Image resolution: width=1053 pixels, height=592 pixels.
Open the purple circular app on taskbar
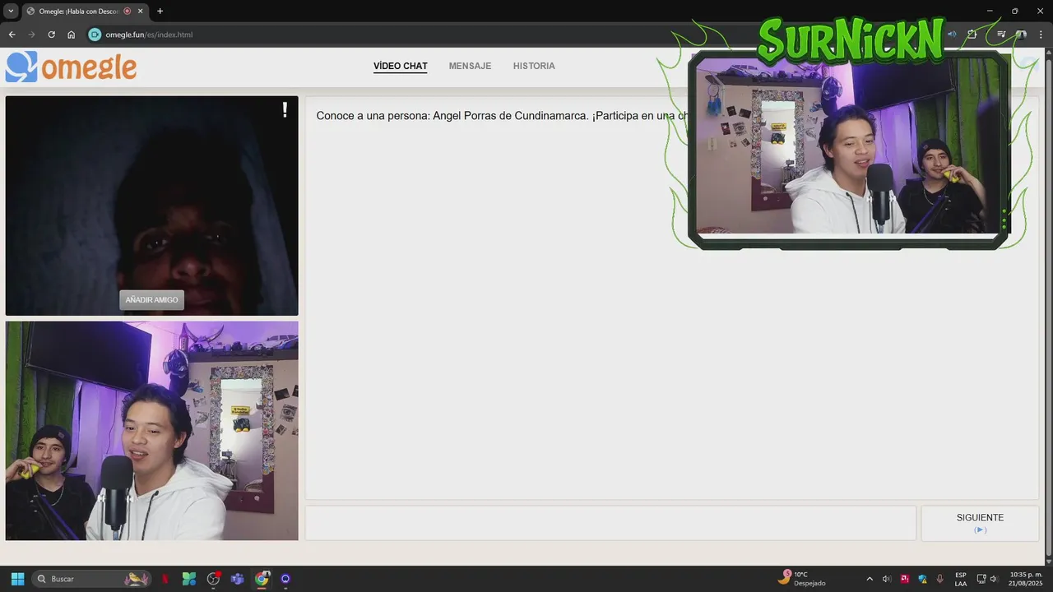click(x=285, y=579)
